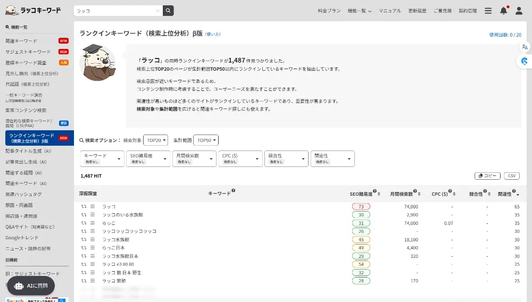This screenshot has width=532, height=302.
Task: Select 関連ハッシュタグ in sidebar
Action: pos(23,194)
